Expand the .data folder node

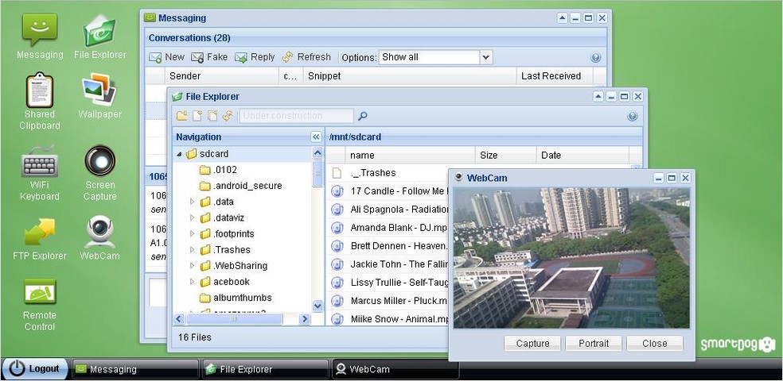tap(193, 202)
